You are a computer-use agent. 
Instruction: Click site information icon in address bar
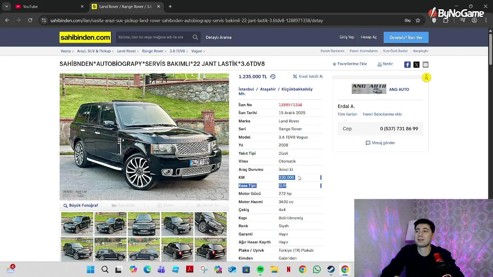point(44,20)
